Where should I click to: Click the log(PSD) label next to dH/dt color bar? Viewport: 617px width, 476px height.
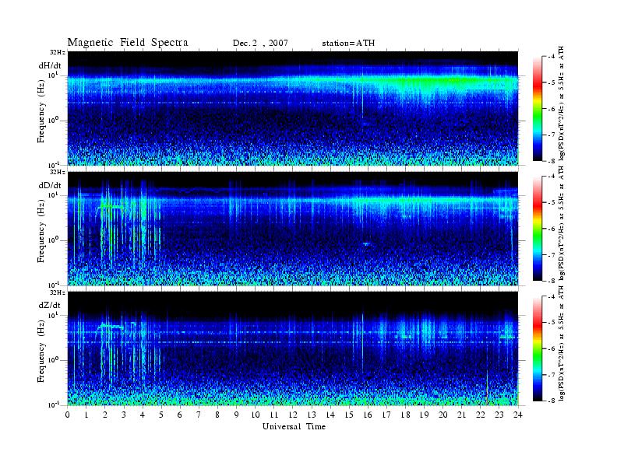click(x=562, y=103)
